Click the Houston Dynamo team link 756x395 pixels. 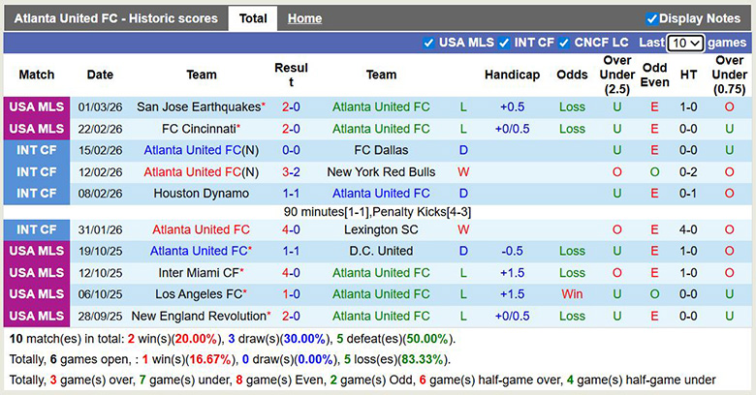(202, 194)
